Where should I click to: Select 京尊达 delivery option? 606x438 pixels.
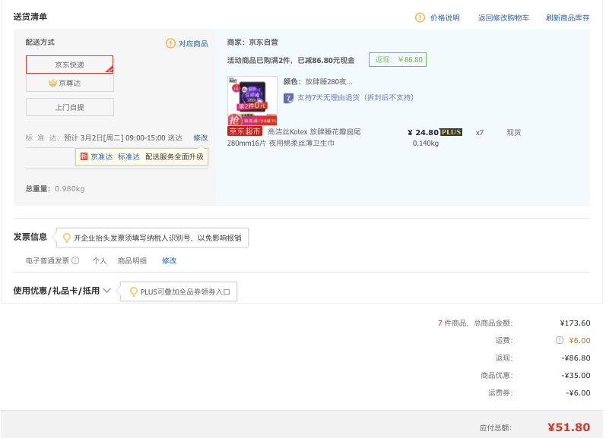[x=69, y=83]
